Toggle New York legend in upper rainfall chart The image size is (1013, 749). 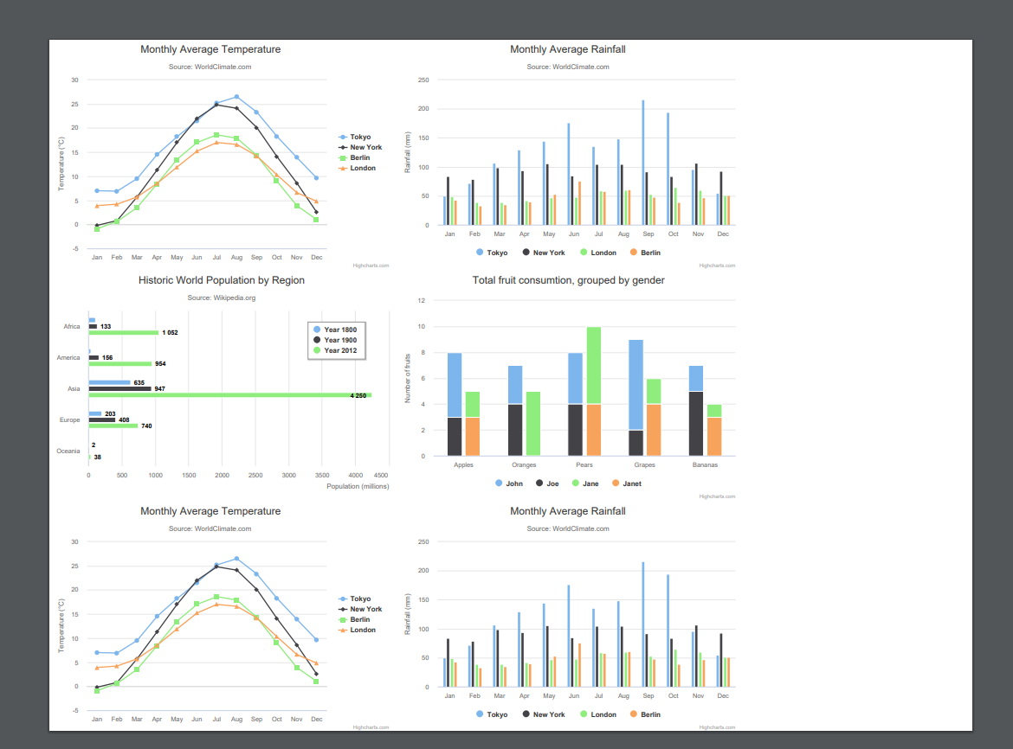tap(544, 253)
